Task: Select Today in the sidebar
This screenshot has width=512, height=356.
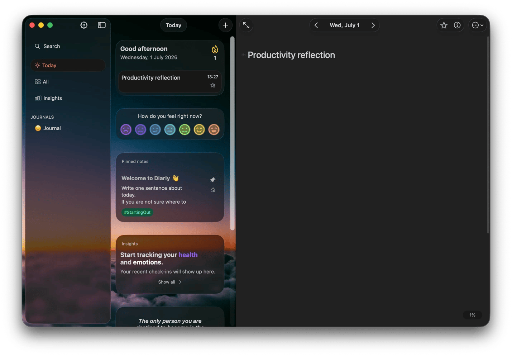Action: click(68, 65)
